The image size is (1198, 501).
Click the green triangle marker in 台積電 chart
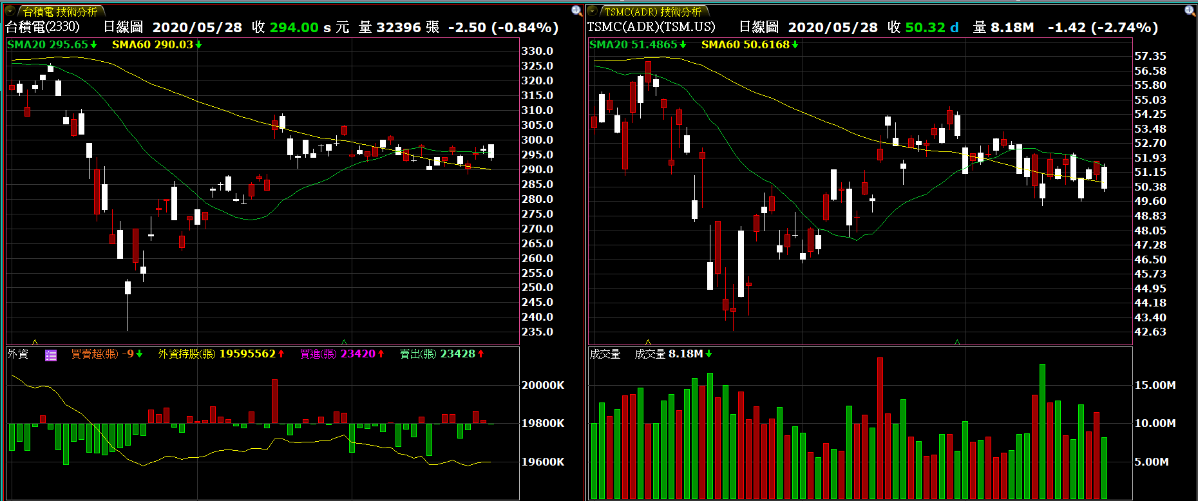click(344, 342)
